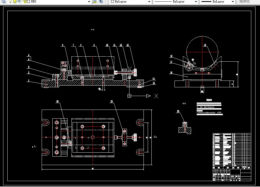The width and height of the screenshot is (260, 187).
Task: Select the parts list title block table
Action: 232,157
